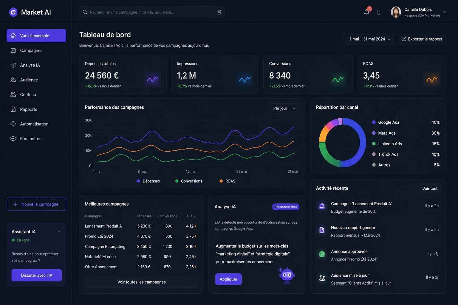458x305 pixels.
Task: Click the Audience sidebar icon
Action: point(13,80)
